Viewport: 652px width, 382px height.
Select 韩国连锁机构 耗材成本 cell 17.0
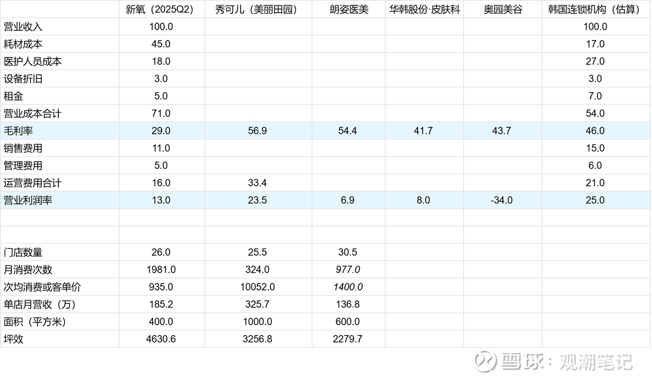tap(595, 44)
